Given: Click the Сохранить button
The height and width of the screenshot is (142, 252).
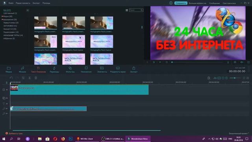Looking at the screenshot, I should click(x=181, y=3).
